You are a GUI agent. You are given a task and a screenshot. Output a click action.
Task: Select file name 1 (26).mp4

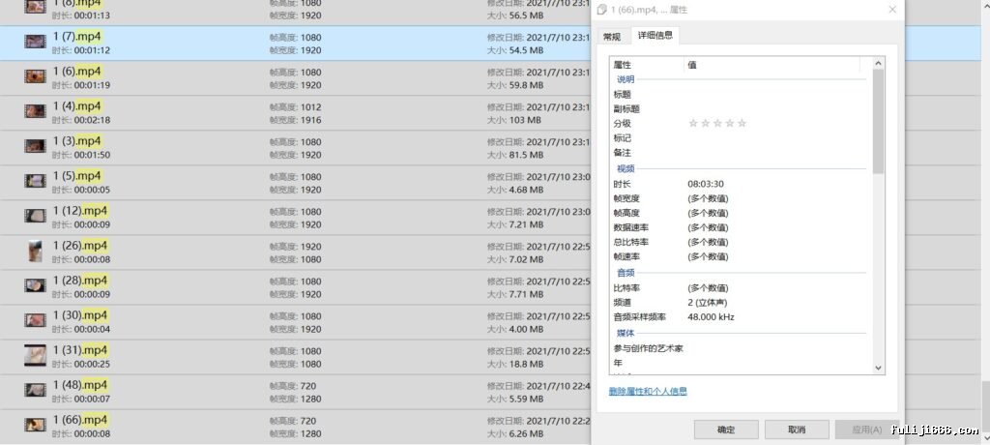(80, 246)
